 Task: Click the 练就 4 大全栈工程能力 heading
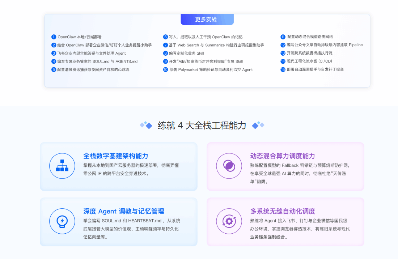(202, 126)
